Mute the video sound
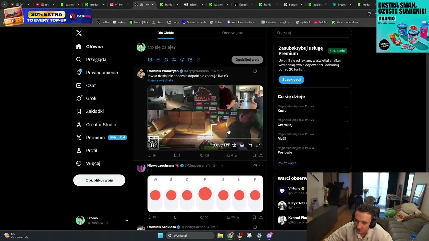Viewport: 429px width, 241px height. (x=234, y=145)
